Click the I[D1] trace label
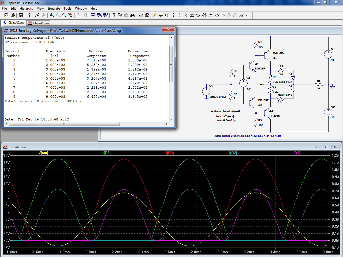The image size is (343, 258). 296,153
